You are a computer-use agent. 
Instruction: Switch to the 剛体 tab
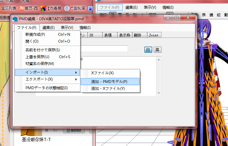point(139,35)
